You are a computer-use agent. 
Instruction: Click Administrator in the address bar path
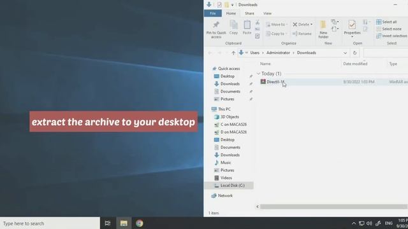point(278,53)
